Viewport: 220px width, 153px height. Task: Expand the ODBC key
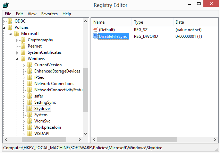4,22
